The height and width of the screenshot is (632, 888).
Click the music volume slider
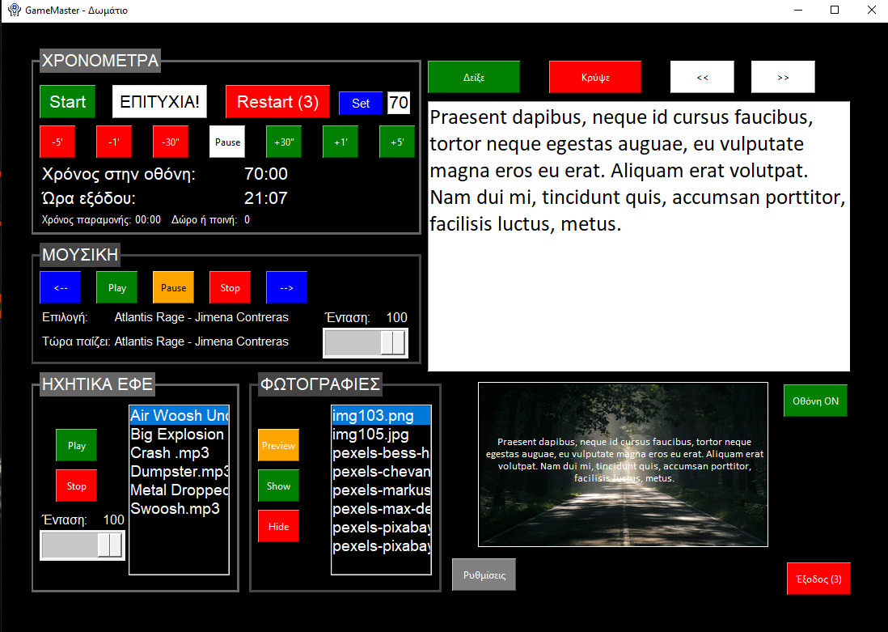coord(366,343)
